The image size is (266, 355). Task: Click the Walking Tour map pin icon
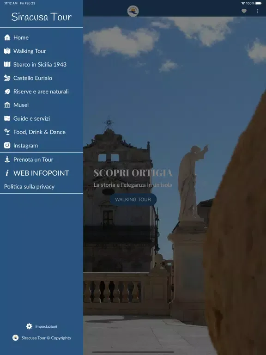[x=7, y=51]
